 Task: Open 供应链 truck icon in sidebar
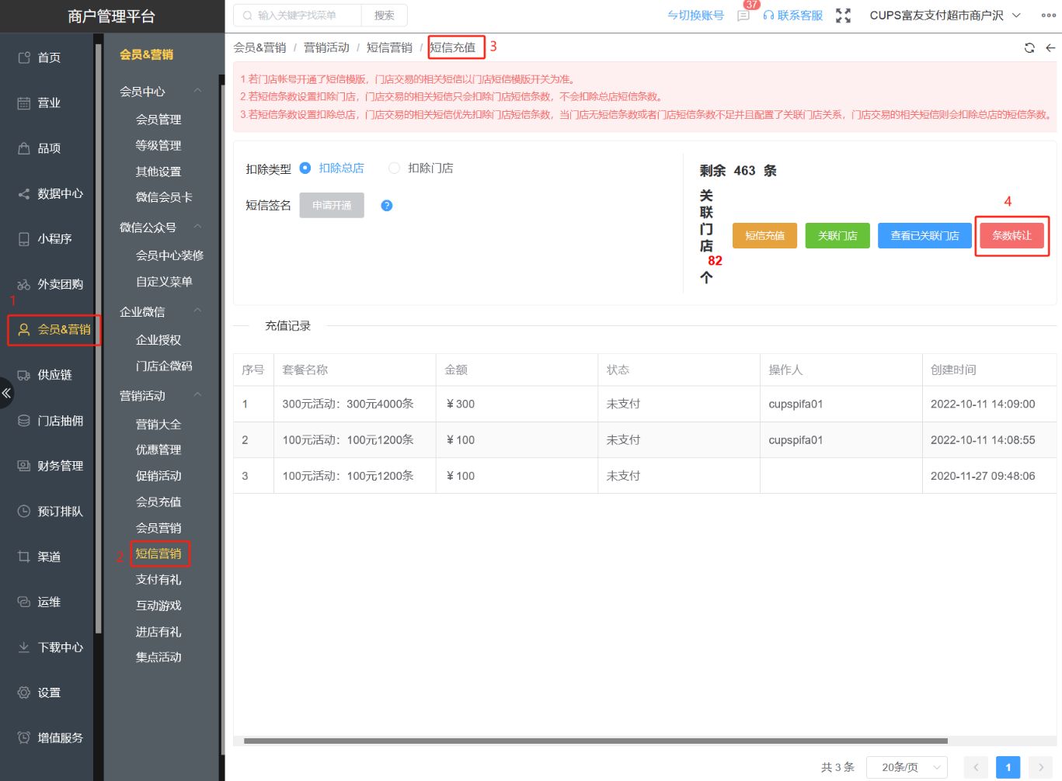(24, 375)
